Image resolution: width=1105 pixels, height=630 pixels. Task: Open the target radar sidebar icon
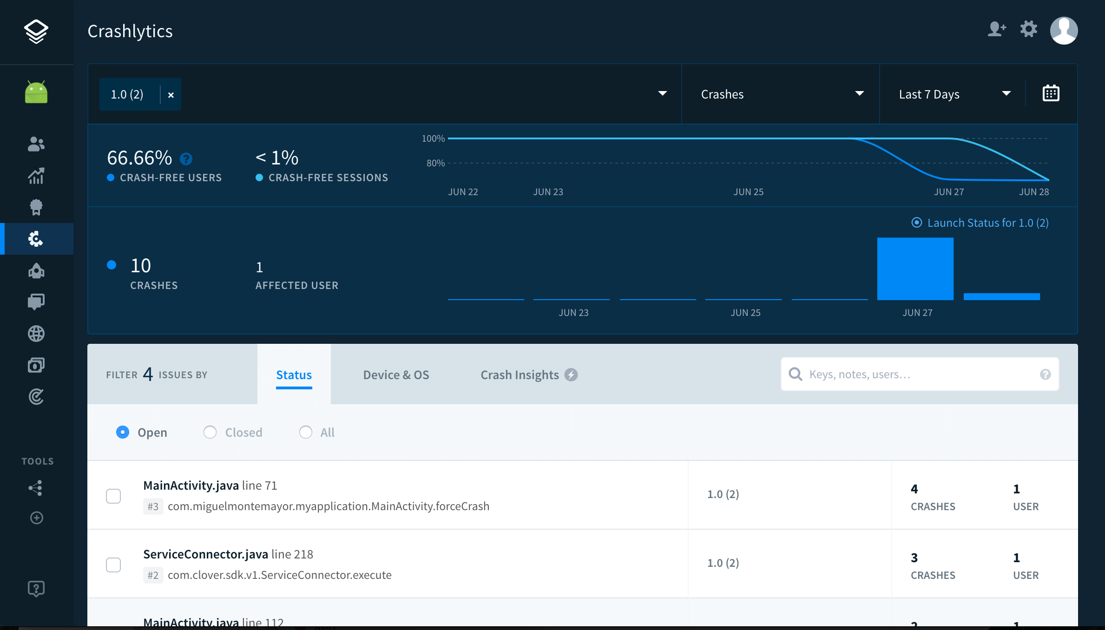click(36, 397)
